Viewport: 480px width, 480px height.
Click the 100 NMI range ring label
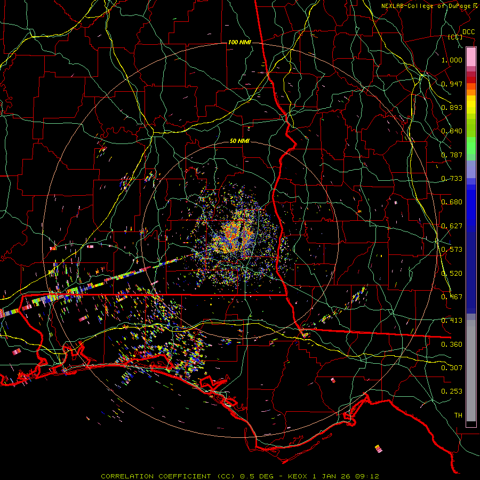[x=239, y=42]
